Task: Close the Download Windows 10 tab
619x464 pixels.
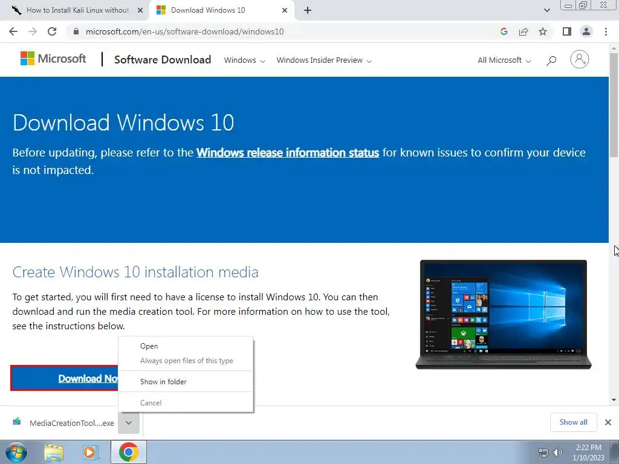Action: coord(285,10)
